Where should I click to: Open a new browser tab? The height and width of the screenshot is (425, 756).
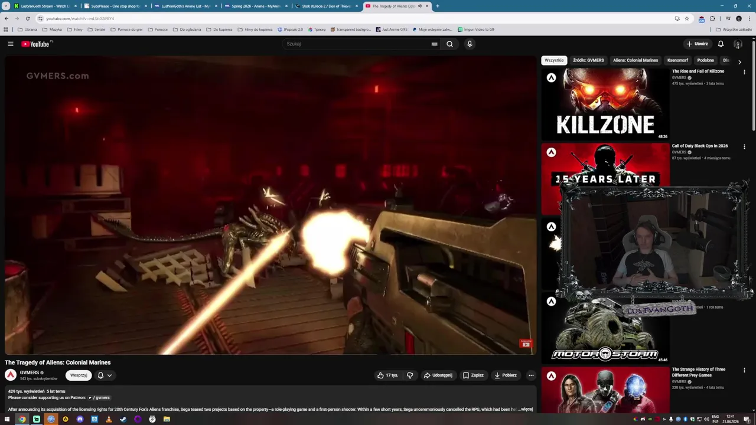point(437,6)
